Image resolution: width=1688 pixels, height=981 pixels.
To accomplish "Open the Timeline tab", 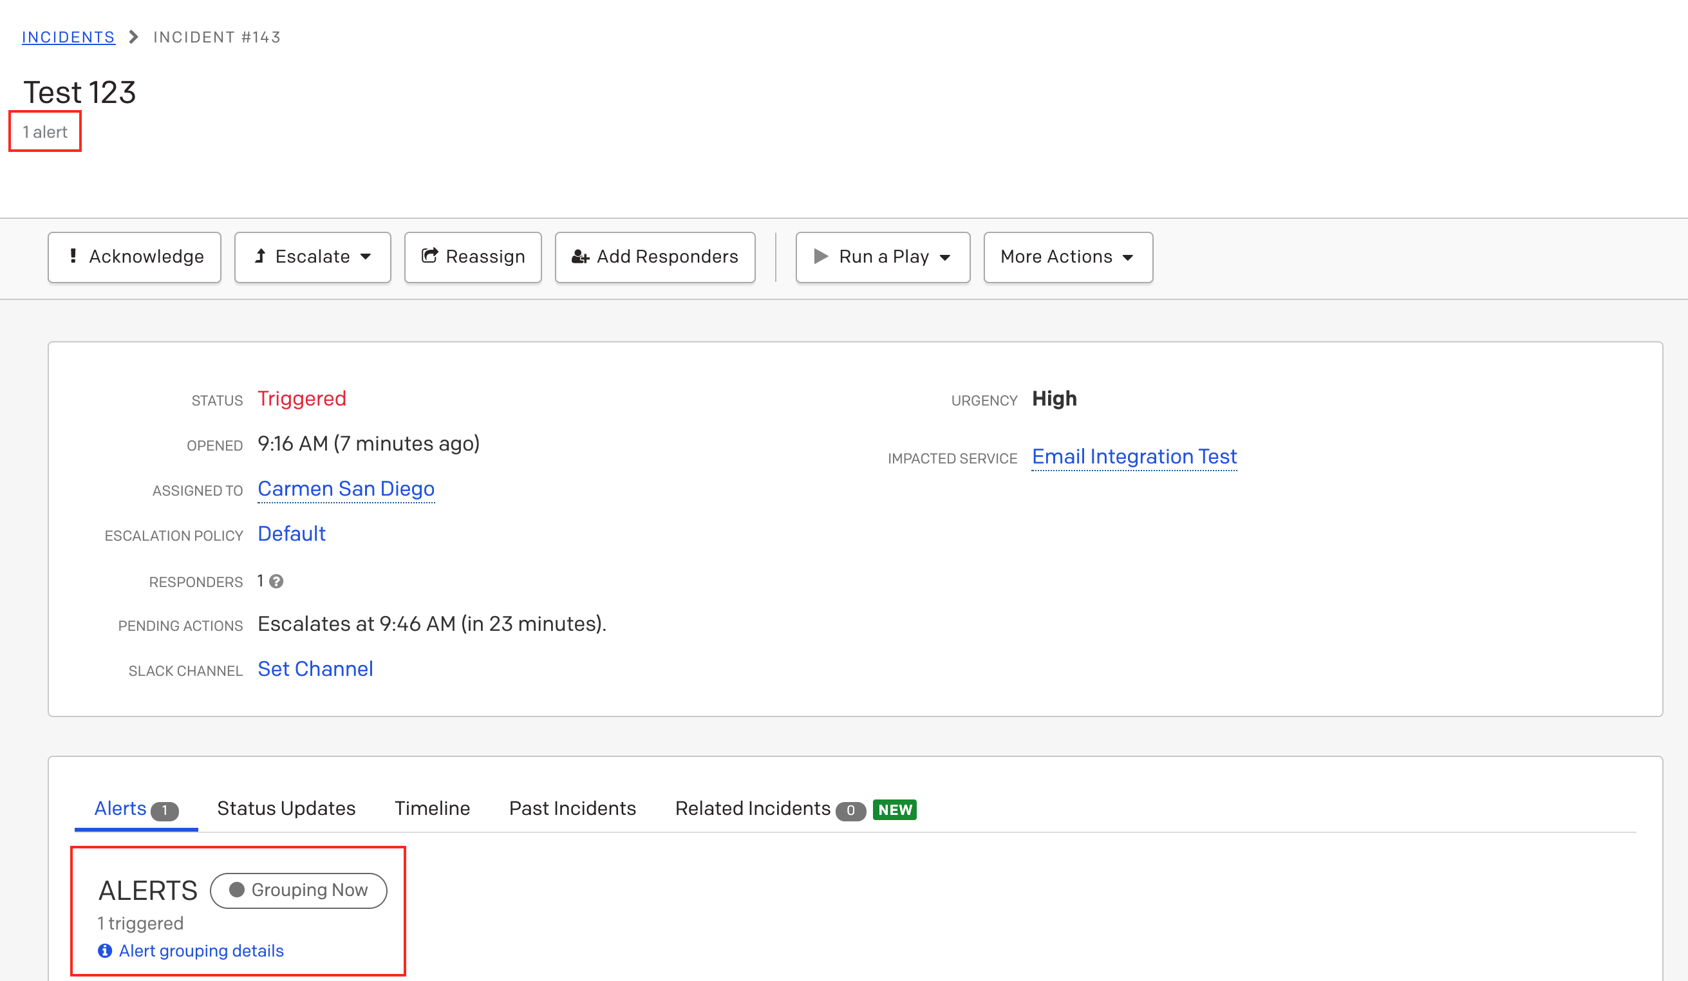I will coord(432,808).
